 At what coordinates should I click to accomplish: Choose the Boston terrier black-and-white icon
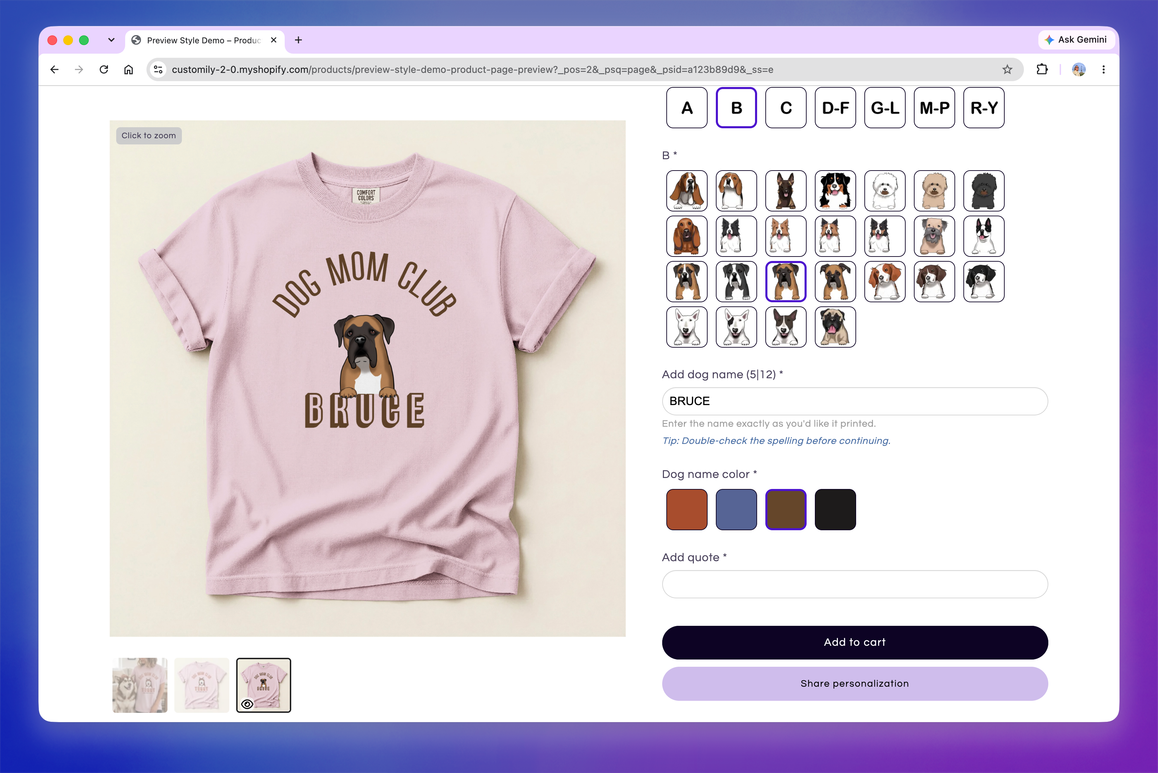point(984,236)
